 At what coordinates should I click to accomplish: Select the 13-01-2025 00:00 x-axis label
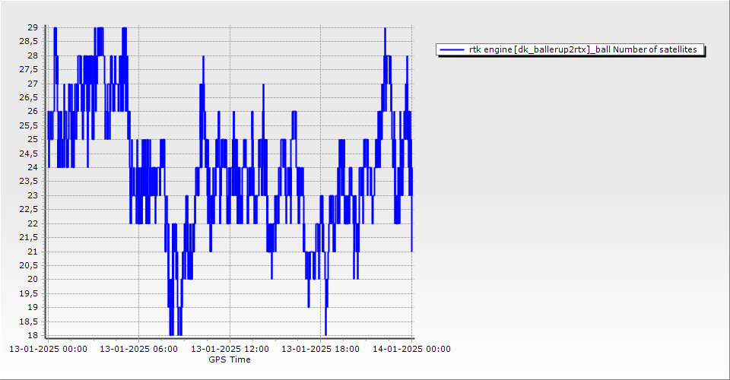click(47, 349)
